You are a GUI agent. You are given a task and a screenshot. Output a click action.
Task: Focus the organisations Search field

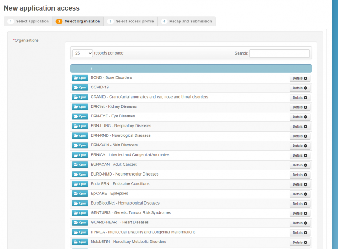click(279, 53)
